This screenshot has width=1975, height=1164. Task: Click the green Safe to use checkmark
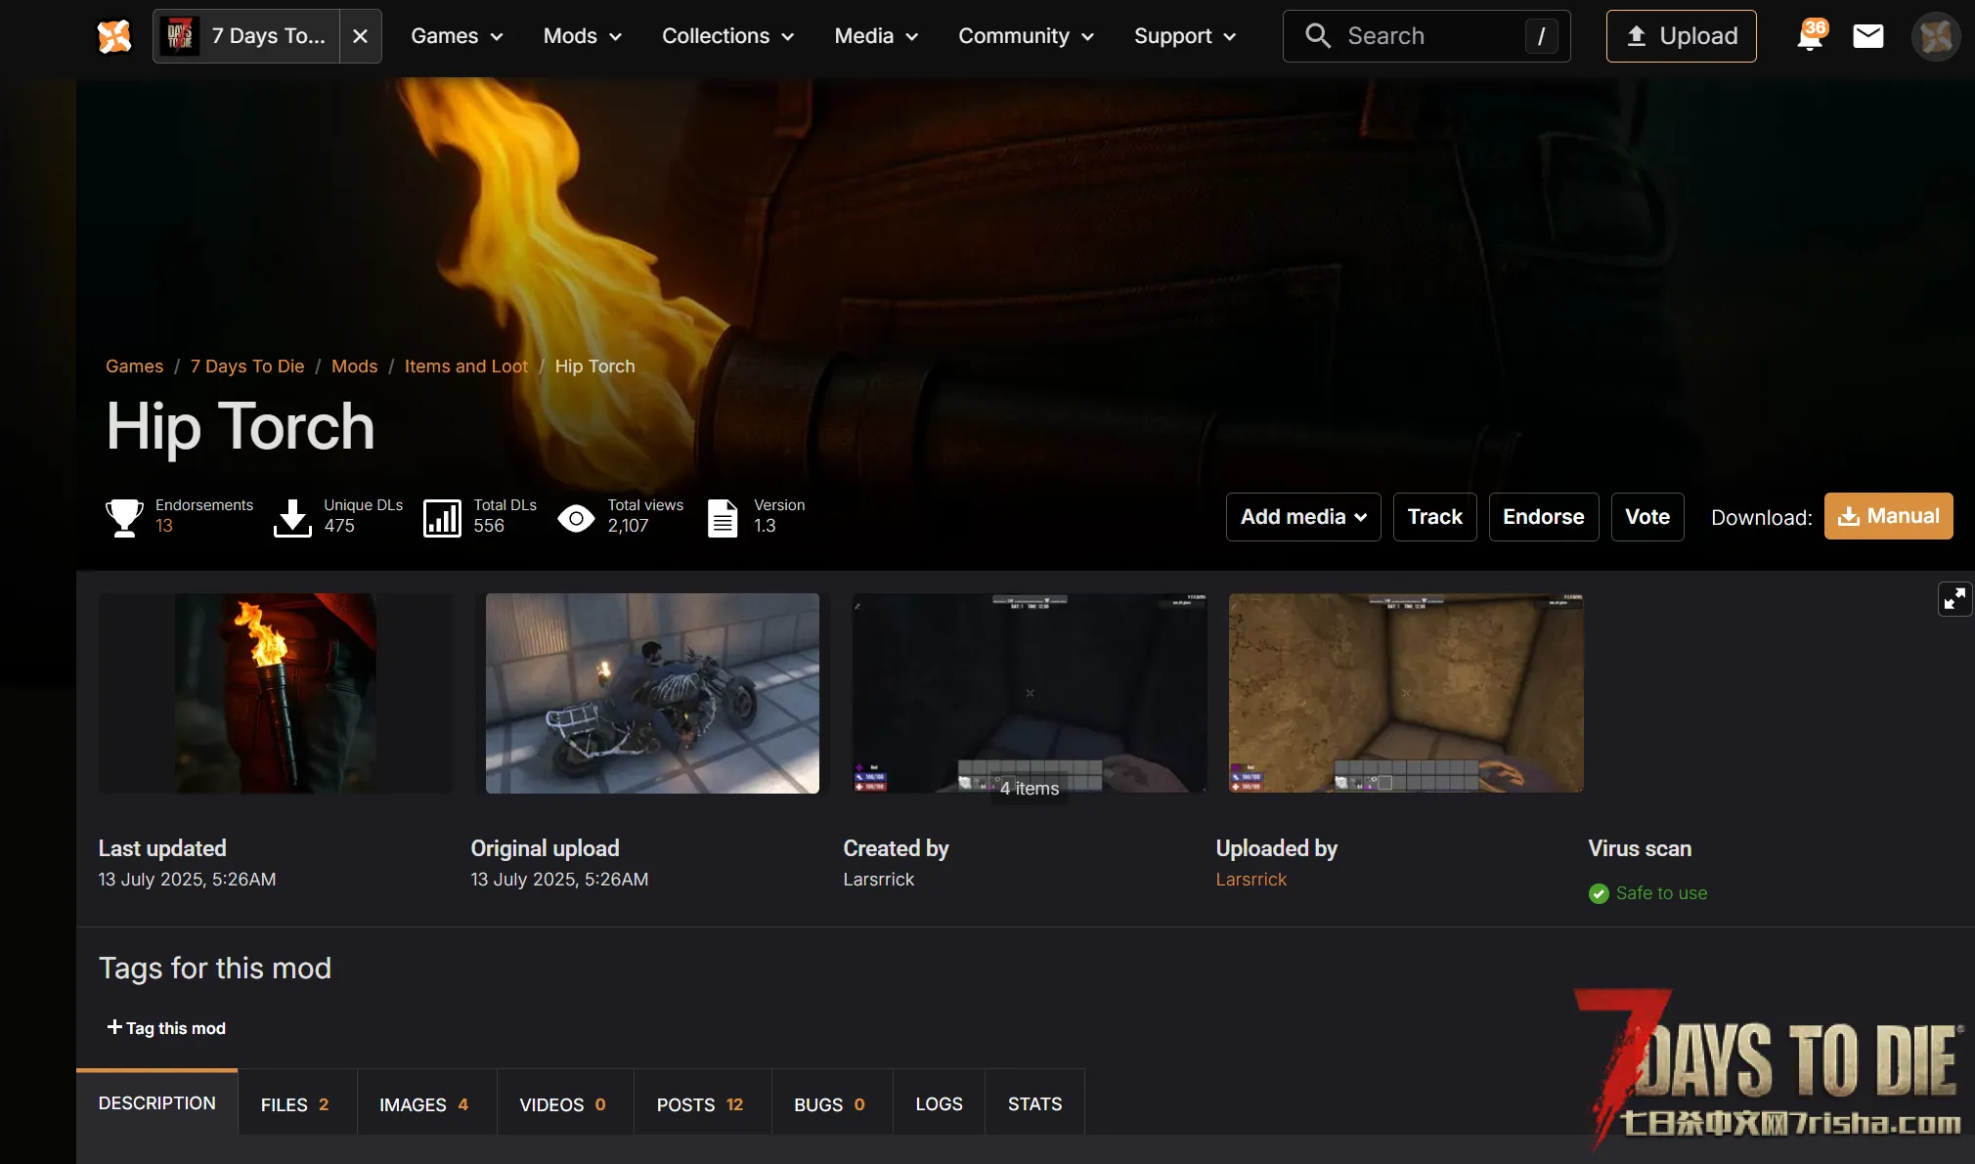[1599, 893]
